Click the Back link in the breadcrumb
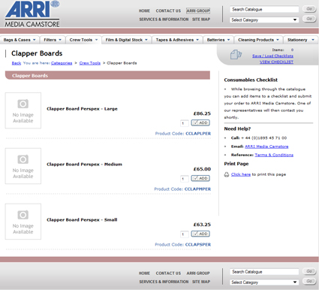 [17, 63]
